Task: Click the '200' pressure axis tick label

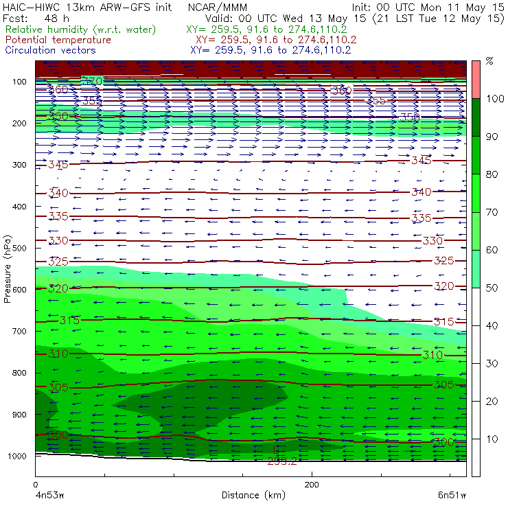Action: (19, 123)
